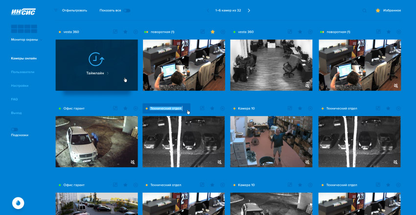Open Пользователи in the sidebar menu
Image resolution: width=416 pixels, height=215 pixels.
pos(23,72)
